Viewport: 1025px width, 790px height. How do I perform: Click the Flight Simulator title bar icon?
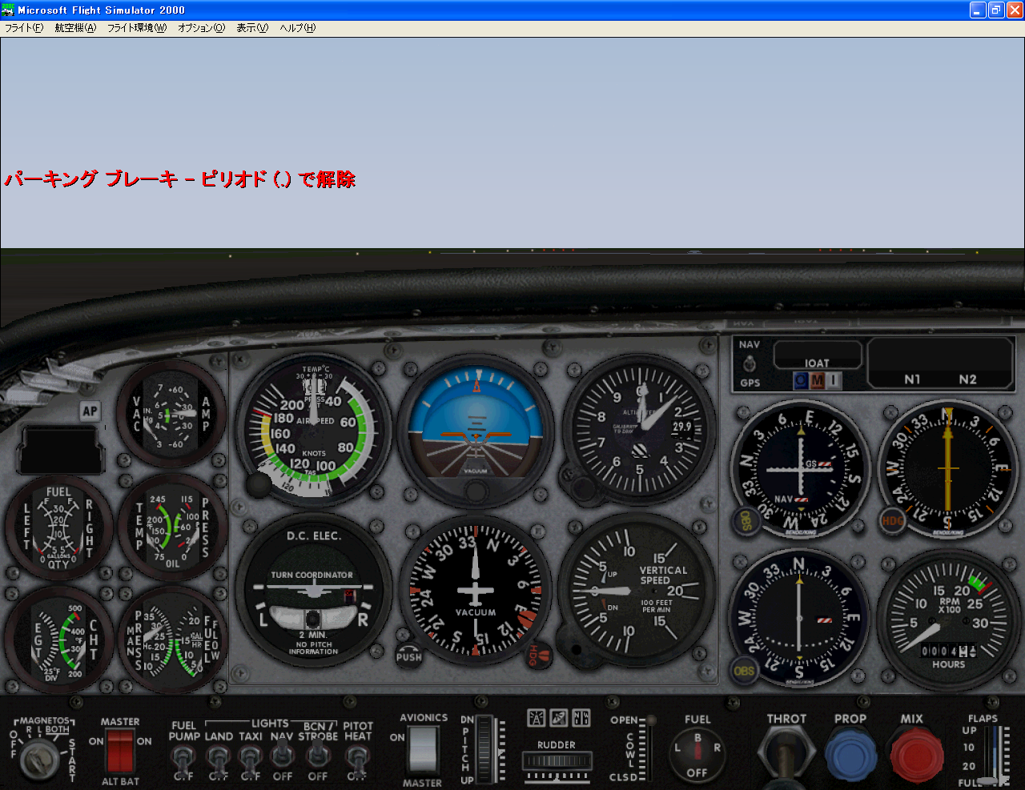point(8,10)
